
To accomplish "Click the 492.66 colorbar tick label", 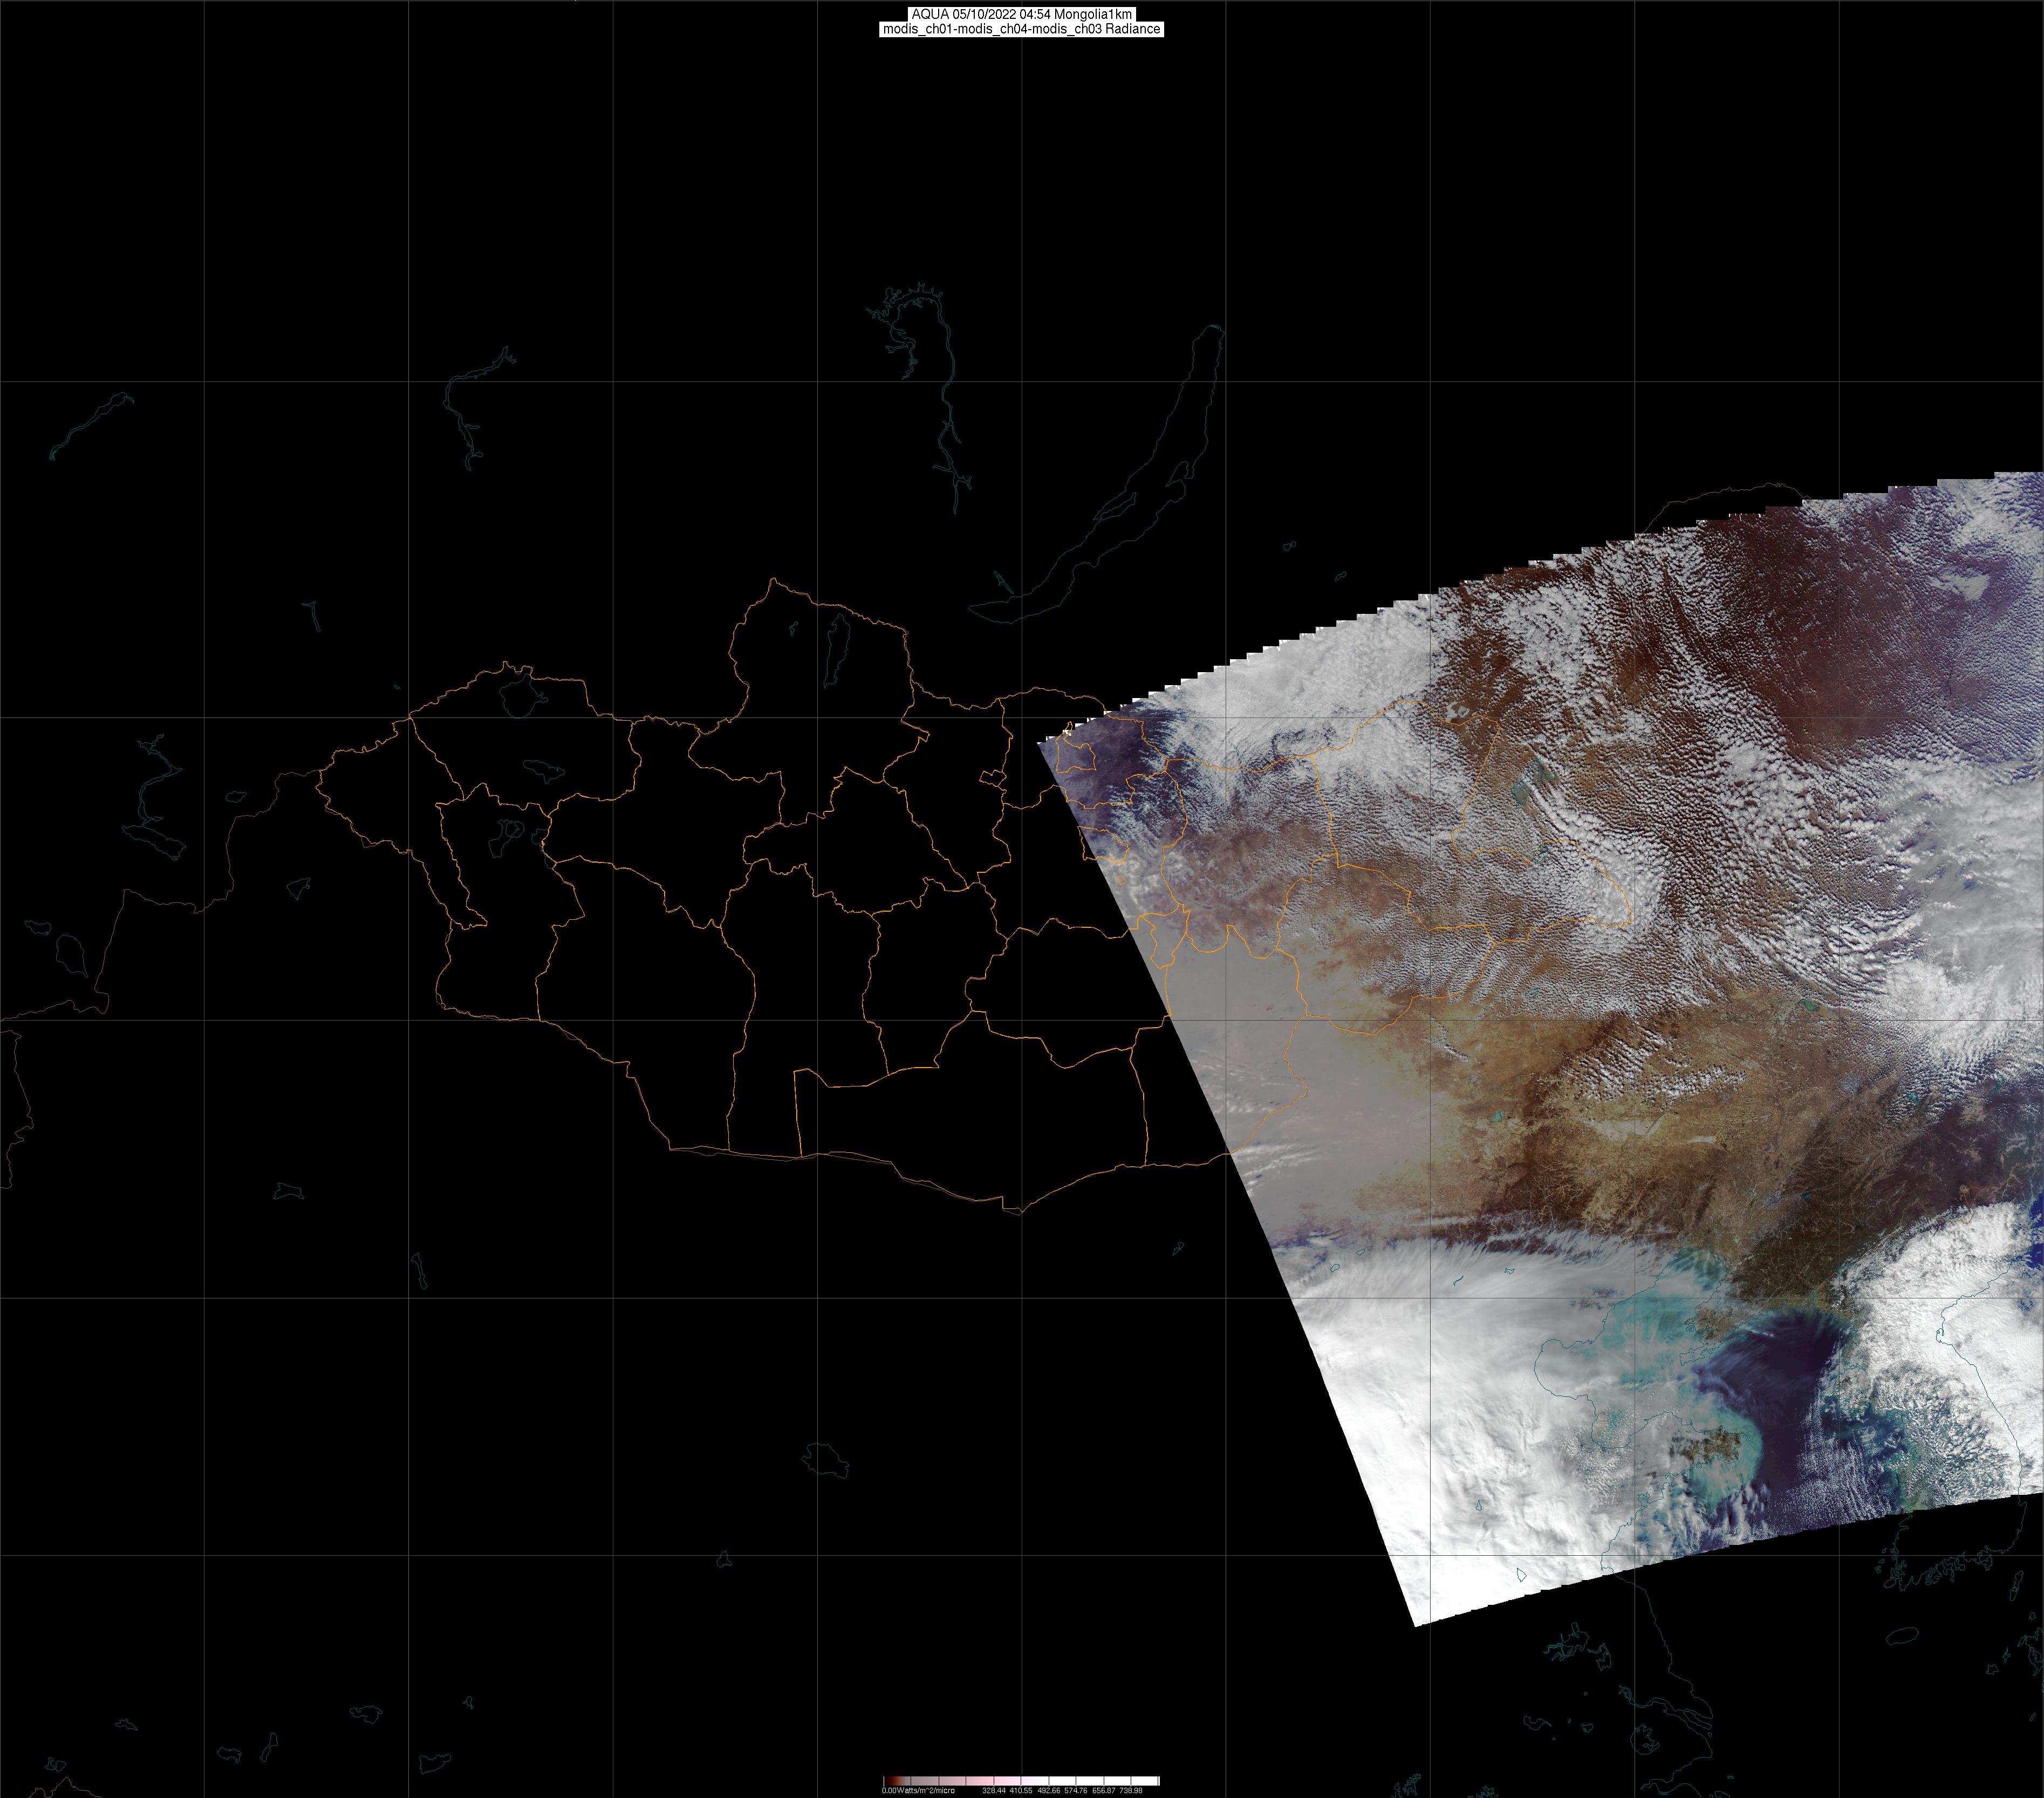I will [x=1048, y=1790].
